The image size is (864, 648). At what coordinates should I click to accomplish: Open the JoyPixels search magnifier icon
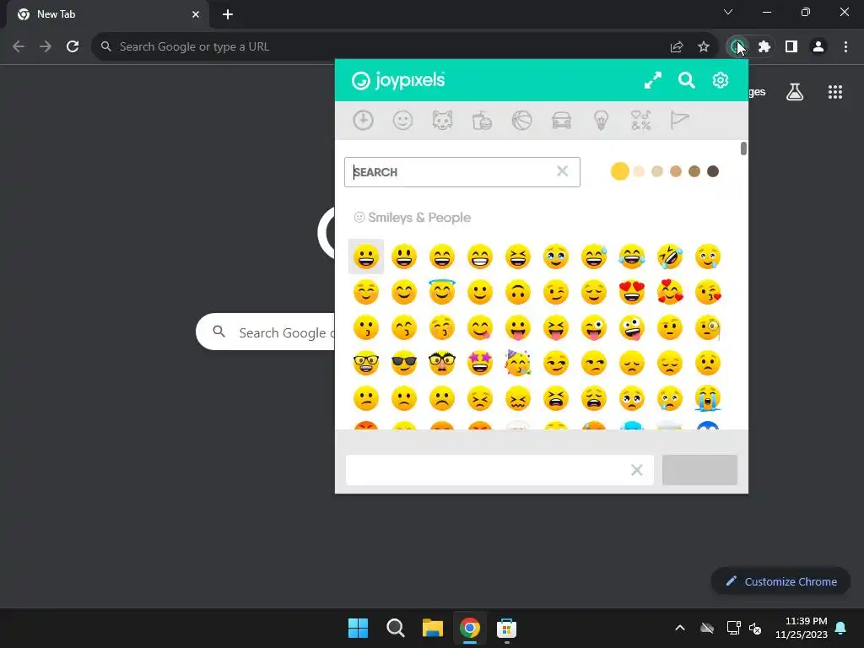[687, 80]
